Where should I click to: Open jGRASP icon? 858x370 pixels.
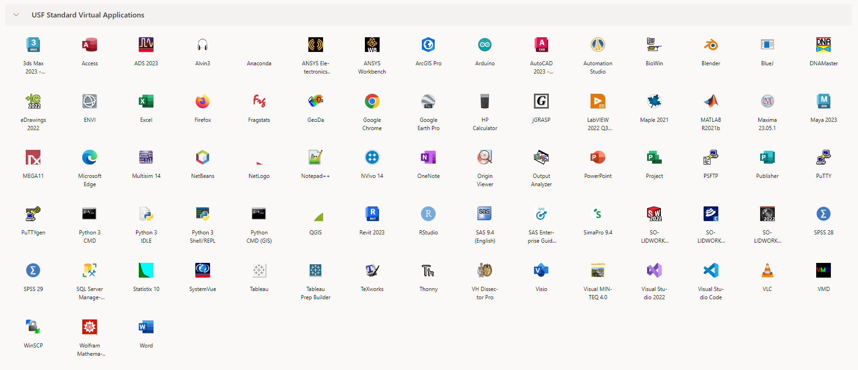(x=541, y=101)
